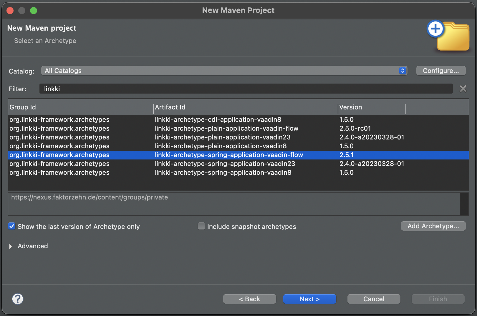Cancel the New Maven Project wizard

(374, 299)
